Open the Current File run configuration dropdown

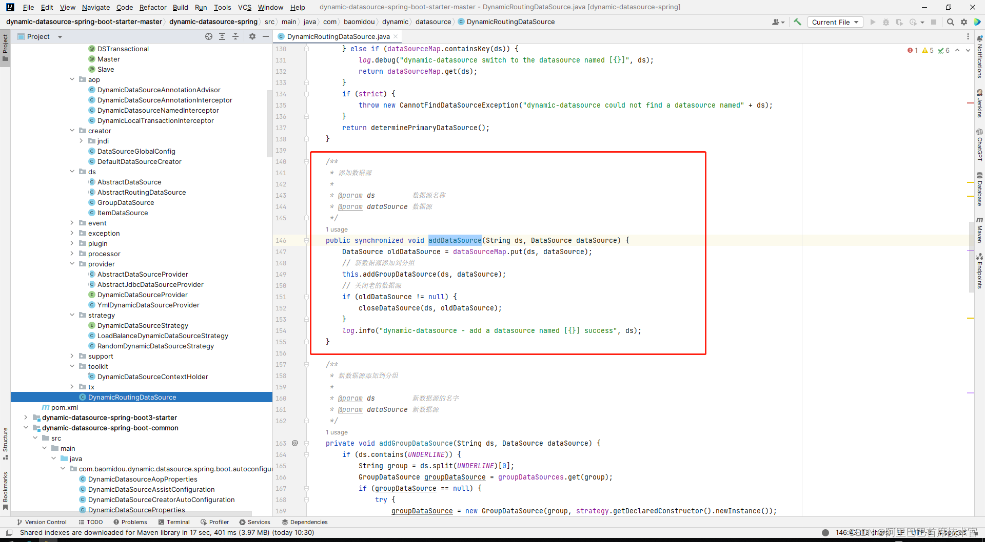pos(835,22)
